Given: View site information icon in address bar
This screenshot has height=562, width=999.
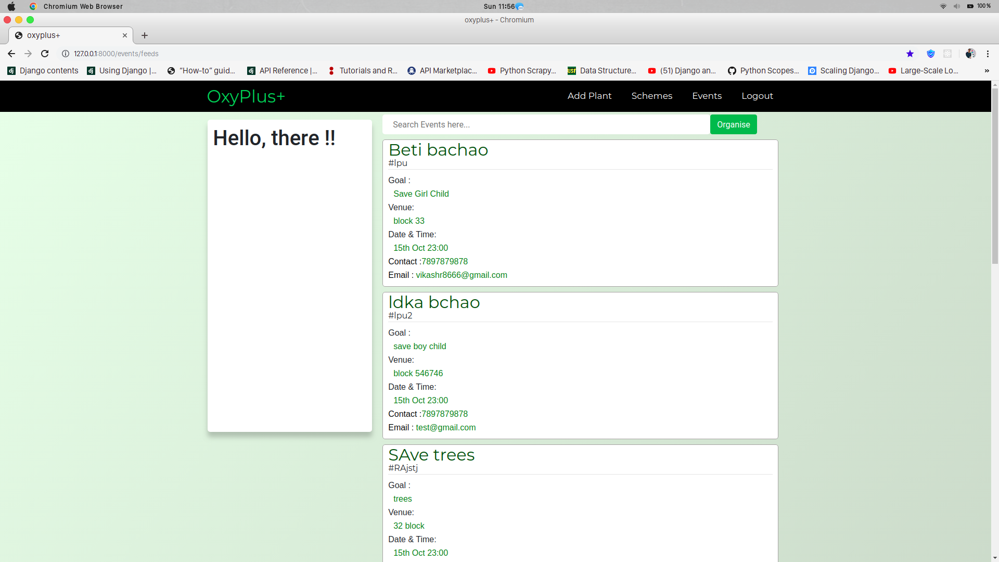Looking at the screenshot, I should click(66, 54).
